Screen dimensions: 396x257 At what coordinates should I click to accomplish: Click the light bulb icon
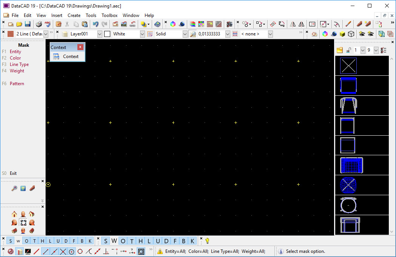[207, 241]
